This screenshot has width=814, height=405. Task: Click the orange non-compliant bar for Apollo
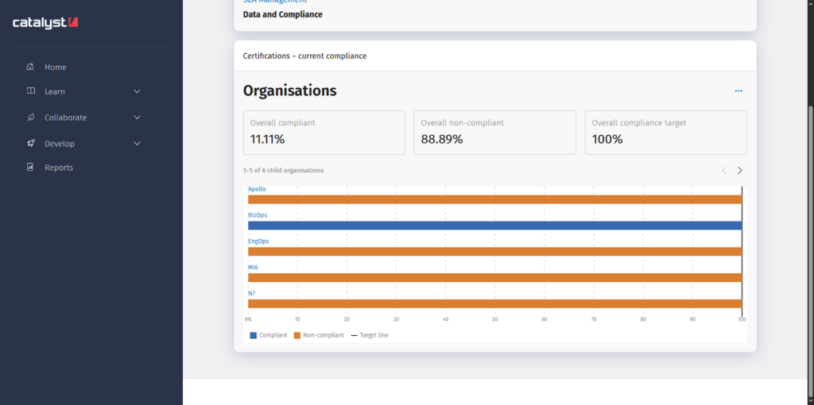(x=494, y=199)
